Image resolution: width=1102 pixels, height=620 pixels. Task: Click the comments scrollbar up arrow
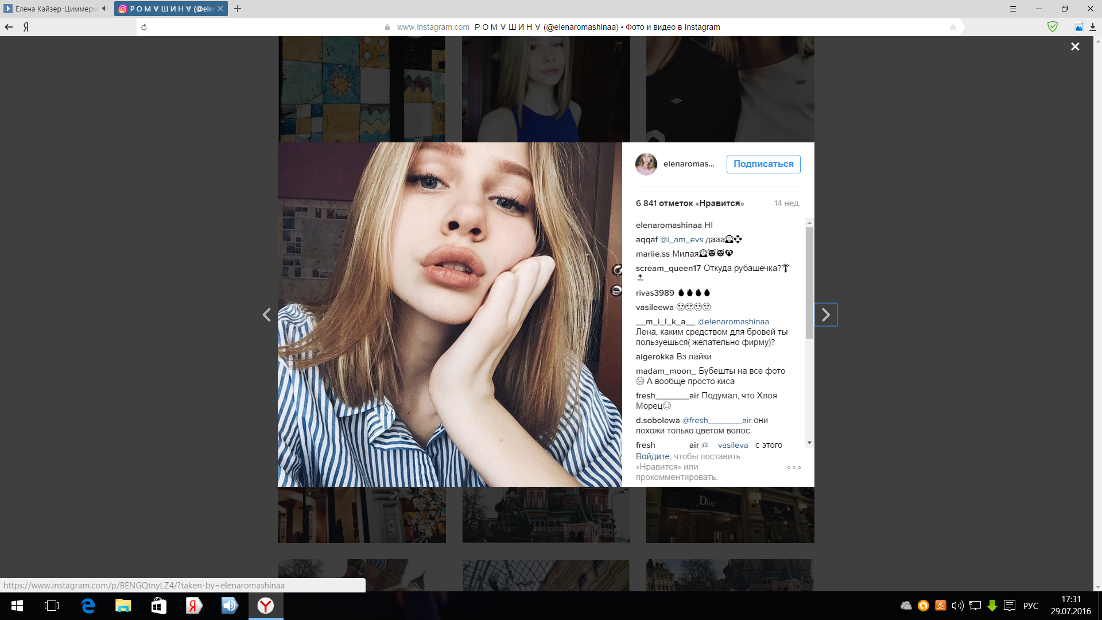pyautogui.click(x=809, y=222)
